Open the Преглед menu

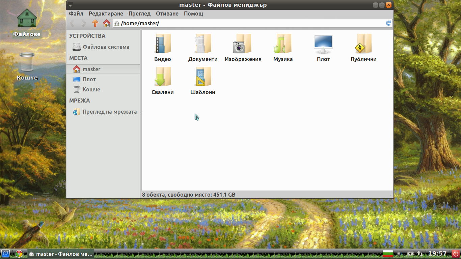(139, 14)
